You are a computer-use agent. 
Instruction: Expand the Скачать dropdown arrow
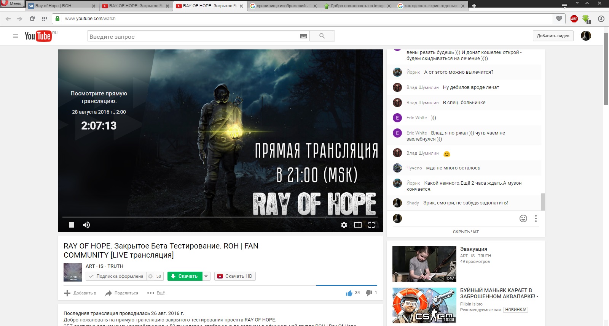206,276
